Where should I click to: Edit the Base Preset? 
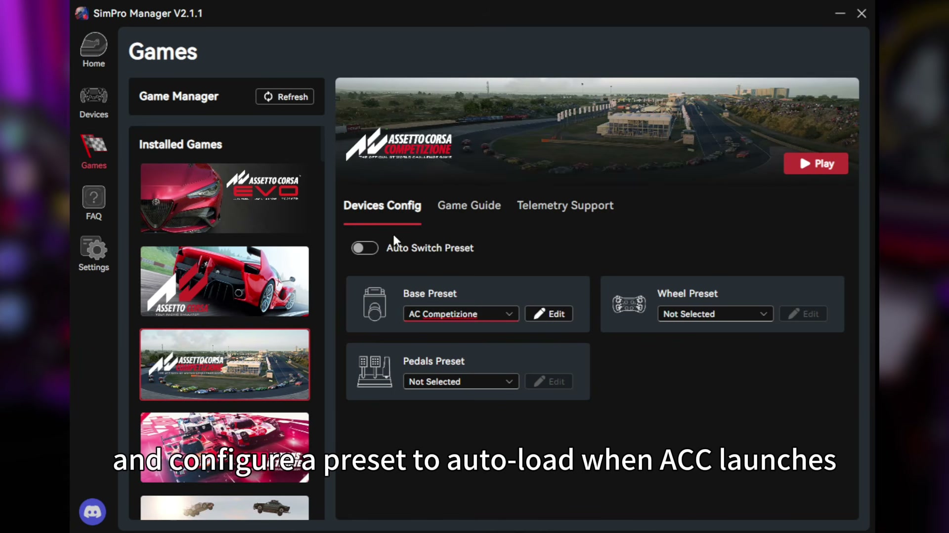(549, 314)
